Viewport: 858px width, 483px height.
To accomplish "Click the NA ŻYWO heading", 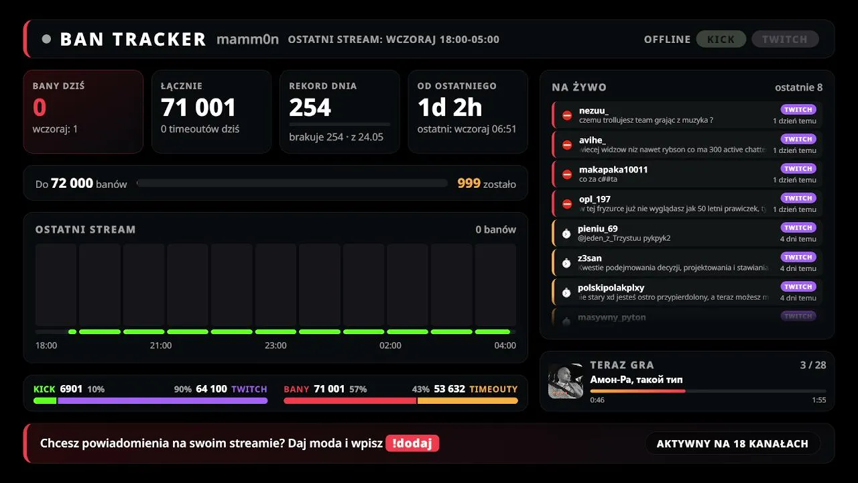I will [579, 87].
